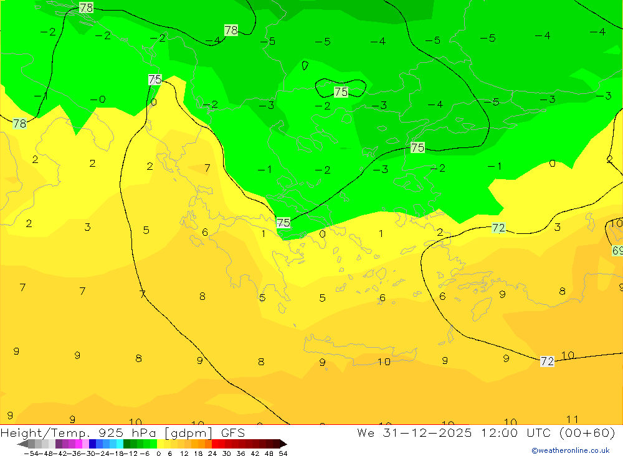Click the forecast date 'We 31-12-2025 12:00 UTC (00+60)'
623x456 pixels.
[486, 432]
